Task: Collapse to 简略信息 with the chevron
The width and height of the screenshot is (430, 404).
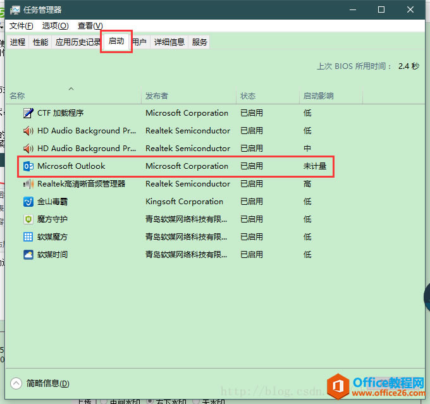Action: [16, 383]
